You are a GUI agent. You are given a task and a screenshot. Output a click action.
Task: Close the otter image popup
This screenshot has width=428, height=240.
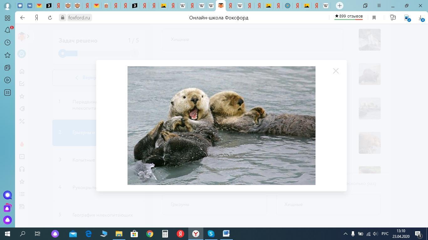336,71
